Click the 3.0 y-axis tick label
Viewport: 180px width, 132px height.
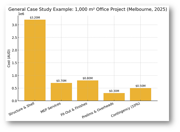[15, 25]
